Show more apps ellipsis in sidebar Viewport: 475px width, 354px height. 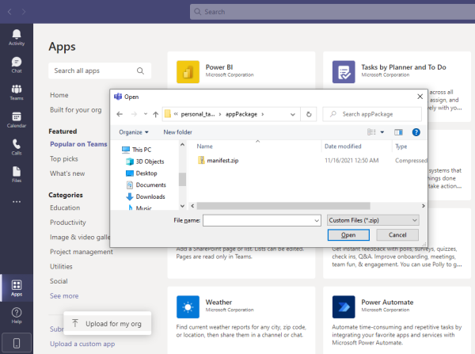click(x=17, y=201)
